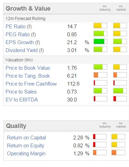Click Return on Capital vs. market bar
129x167 pixels.
pyautogui.click(x=118, y=137)
